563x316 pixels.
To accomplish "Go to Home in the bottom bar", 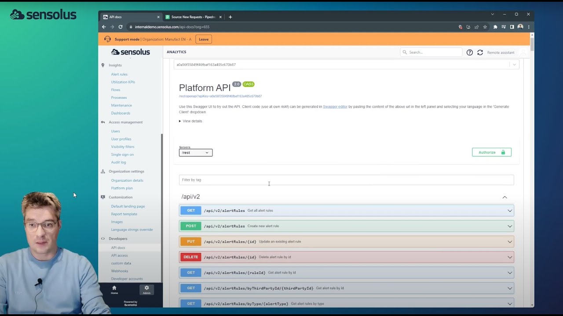I will [114, 290].
